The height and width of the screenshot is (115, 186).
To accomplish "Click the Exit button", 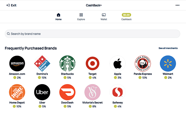I will (11, 5).
